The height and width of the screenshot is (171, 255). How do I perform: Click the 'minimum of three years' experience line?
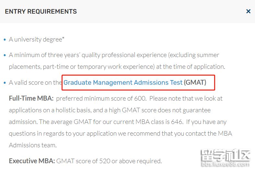click(114, 55)
